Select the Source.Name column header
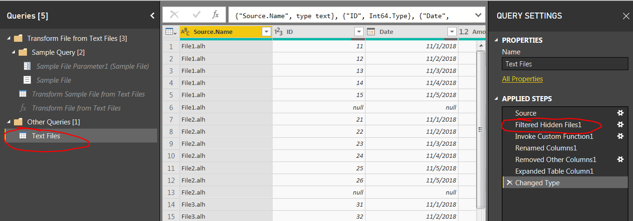This screenshot has height=221, width=633. coord(226,32)
